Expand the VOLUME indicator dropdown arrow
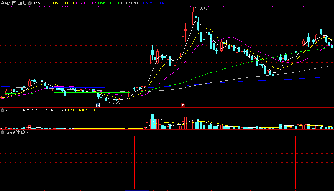Image resolution: width=334 pixels, height=191 pixels. [2, 110]
